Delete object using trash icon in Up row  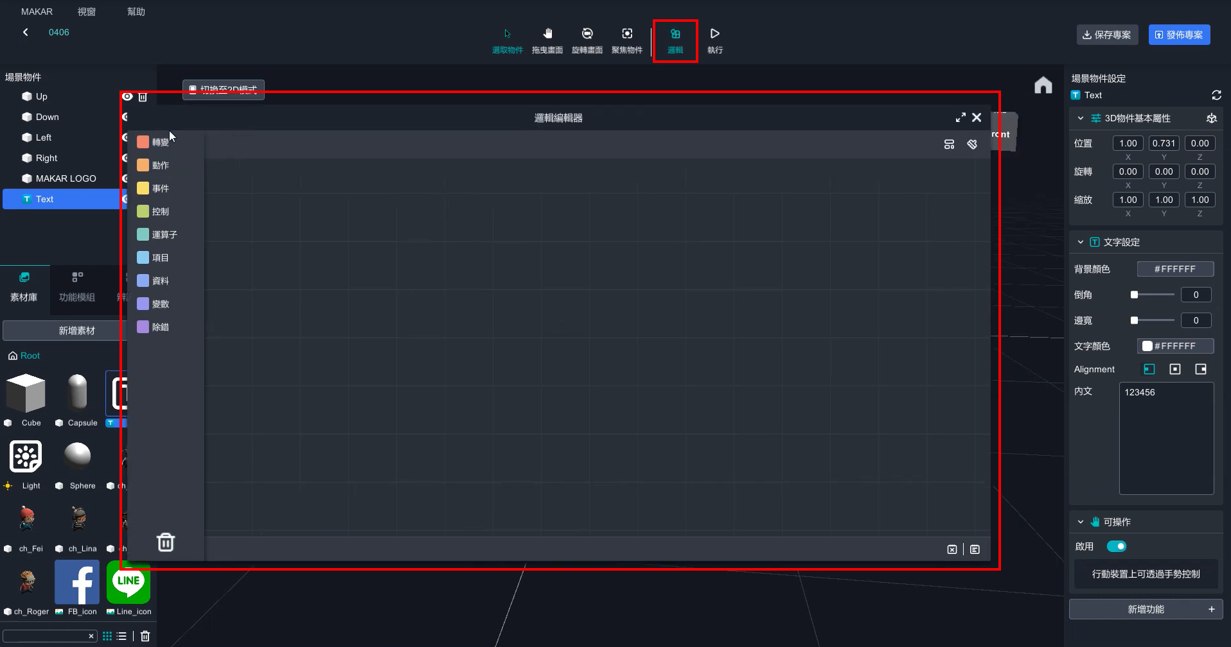point(143,96)
